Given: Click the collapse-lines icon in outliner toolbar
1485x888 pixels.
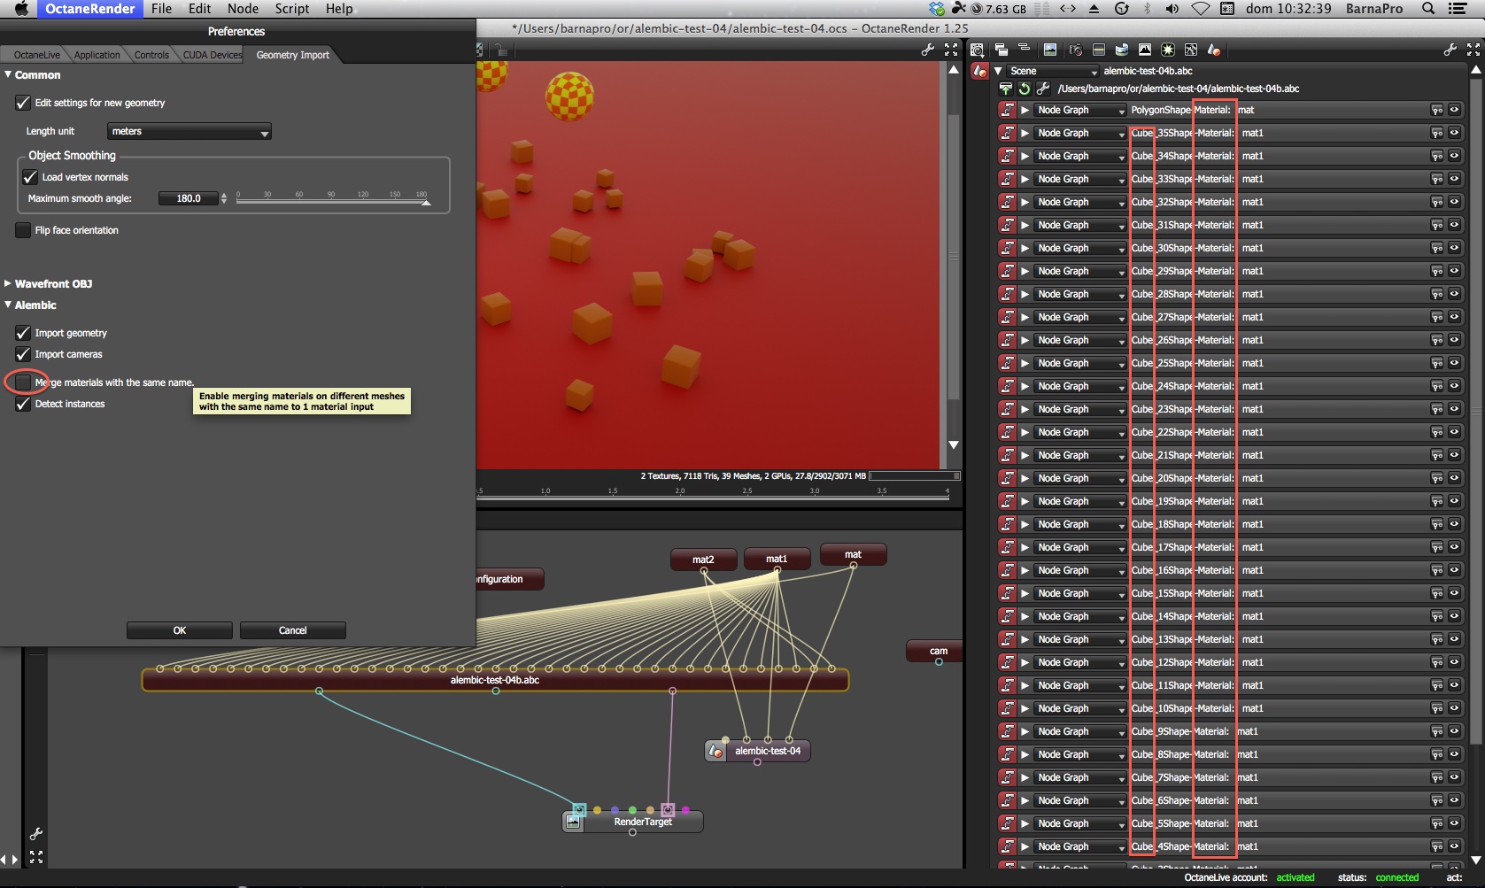Looking at the screenshot, I should pyautogui.click(x=1025, y=48).
